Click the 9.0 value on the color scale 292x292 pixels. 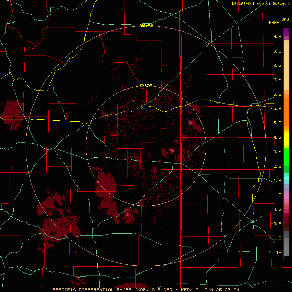click(x=277, y=51)
